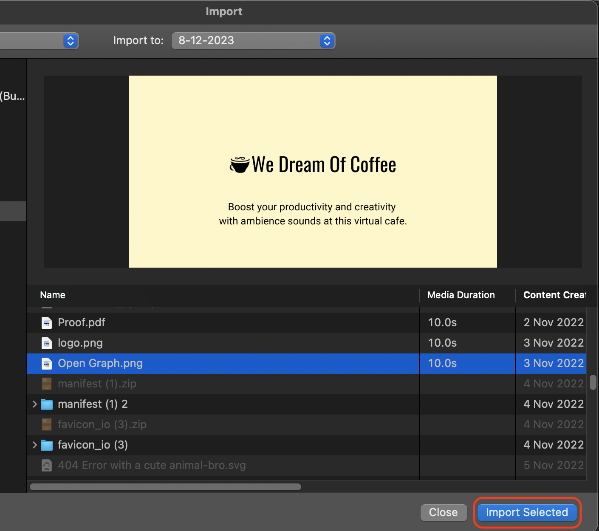Click the favicon_io (3).zip archive icon
Screen dimensions: 599x531
click(46, 424)
